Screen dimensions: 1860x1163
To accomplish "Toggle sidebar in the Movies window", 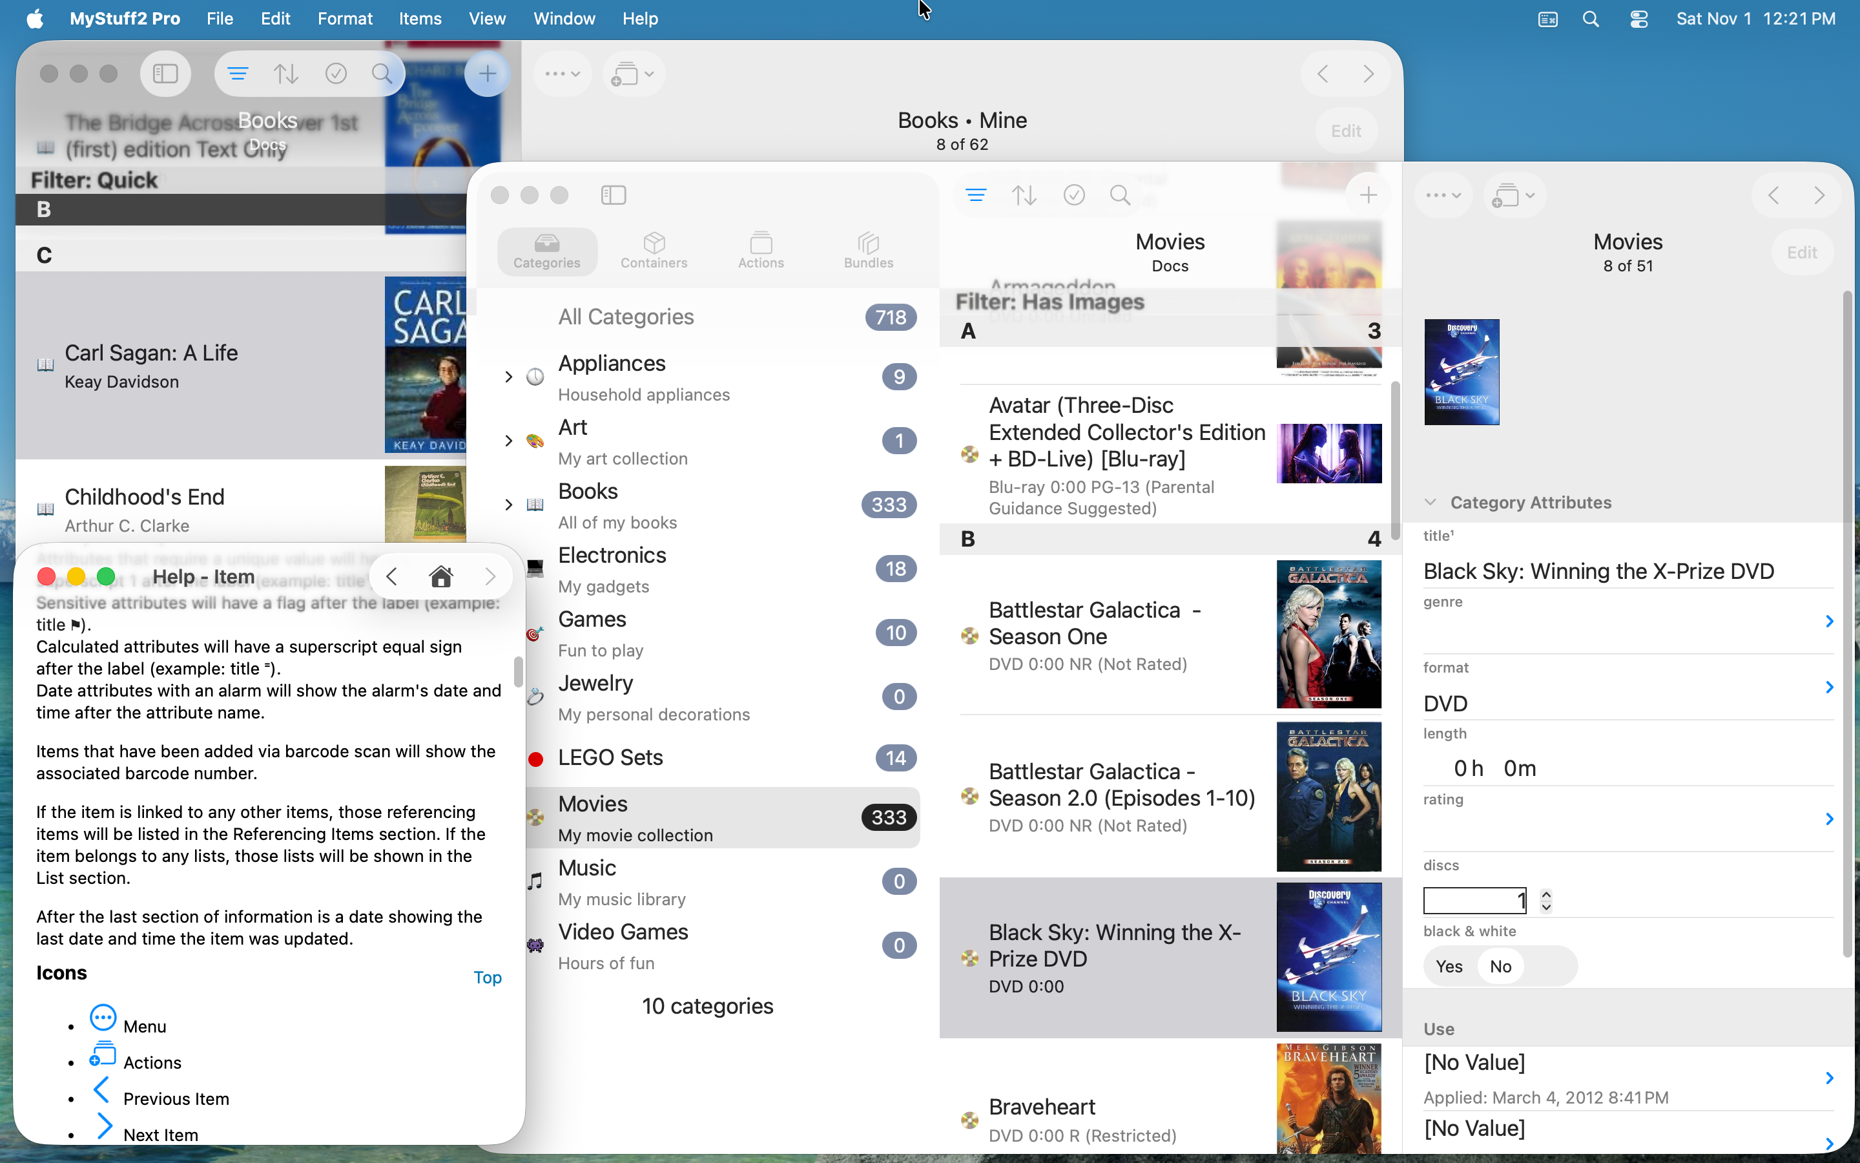I will point(614,195).
